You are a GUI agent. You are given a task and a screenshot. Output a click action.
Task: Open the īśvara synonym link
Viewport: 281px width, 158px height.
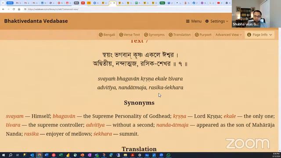point(13,125)
